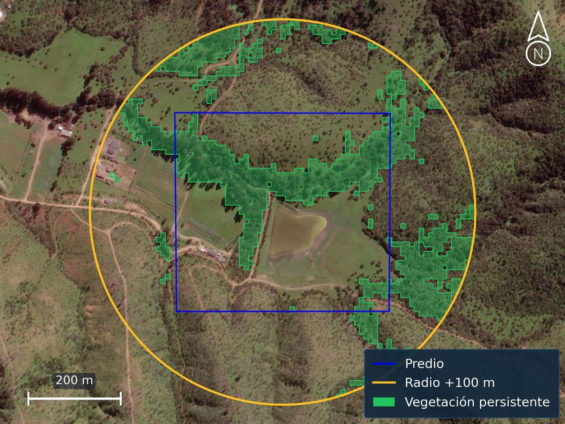The image size is (565, 424).
Task: Click the blue Predio legend line
Action: pyautogui.click(x=384, y=363)
